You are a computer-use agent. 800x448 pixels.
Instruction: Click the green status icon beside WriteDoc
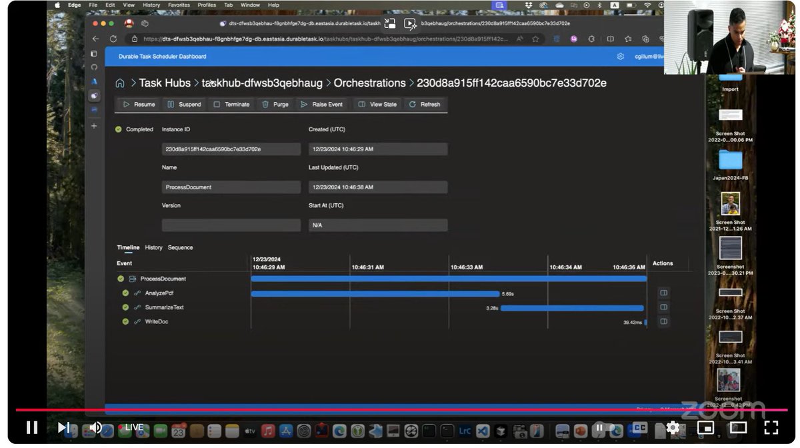click(125, 322)
